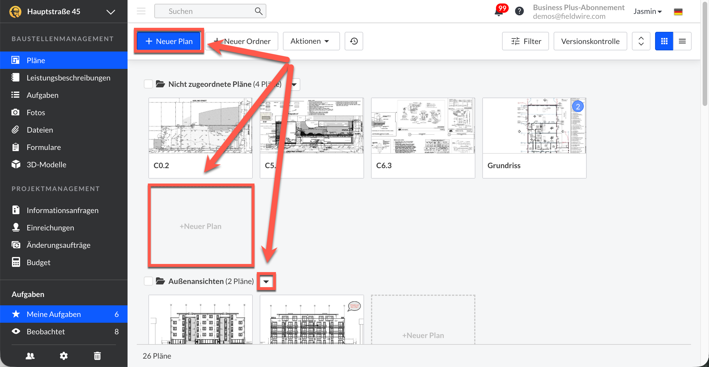Screen dimensions: 709x367
Task: Check the Außenansichten folder checkbox
Action: tap(148, 281)
